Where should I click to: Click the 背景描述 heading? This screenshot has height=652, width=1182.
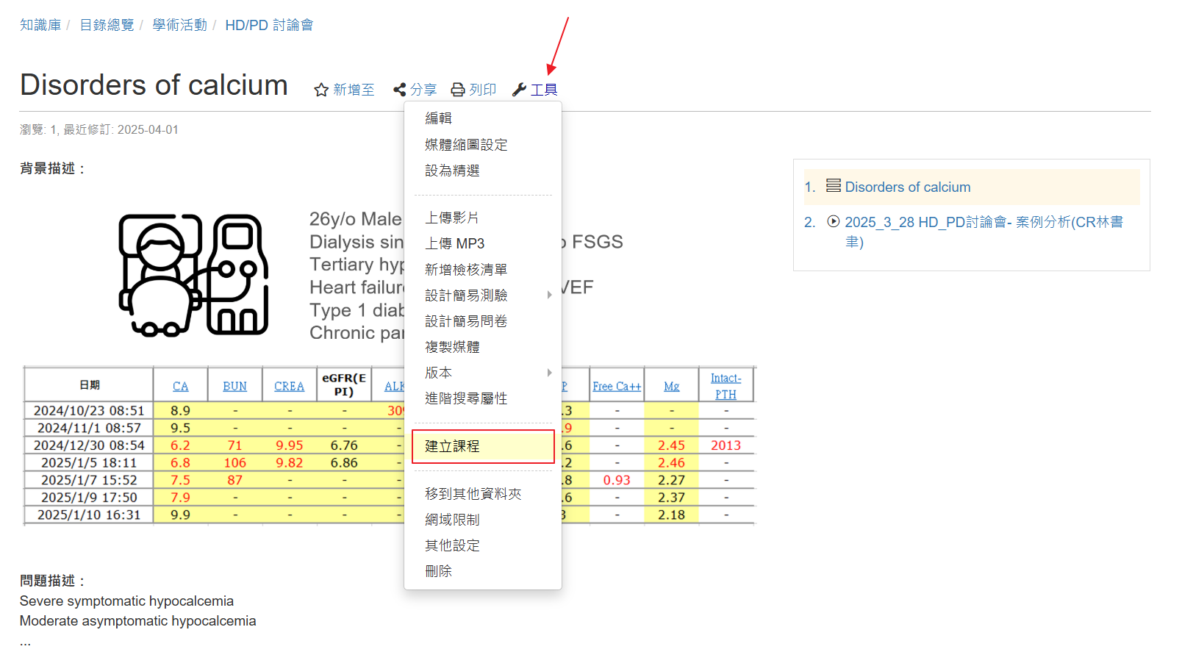click(52, 168)
